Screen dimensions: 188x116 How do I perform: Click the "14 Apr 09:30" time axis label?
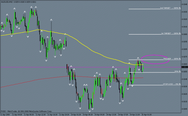99,115
